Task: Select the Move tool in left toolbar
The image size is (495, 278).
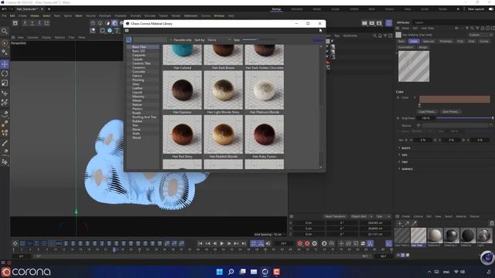Action: click(x=5, y=64)
